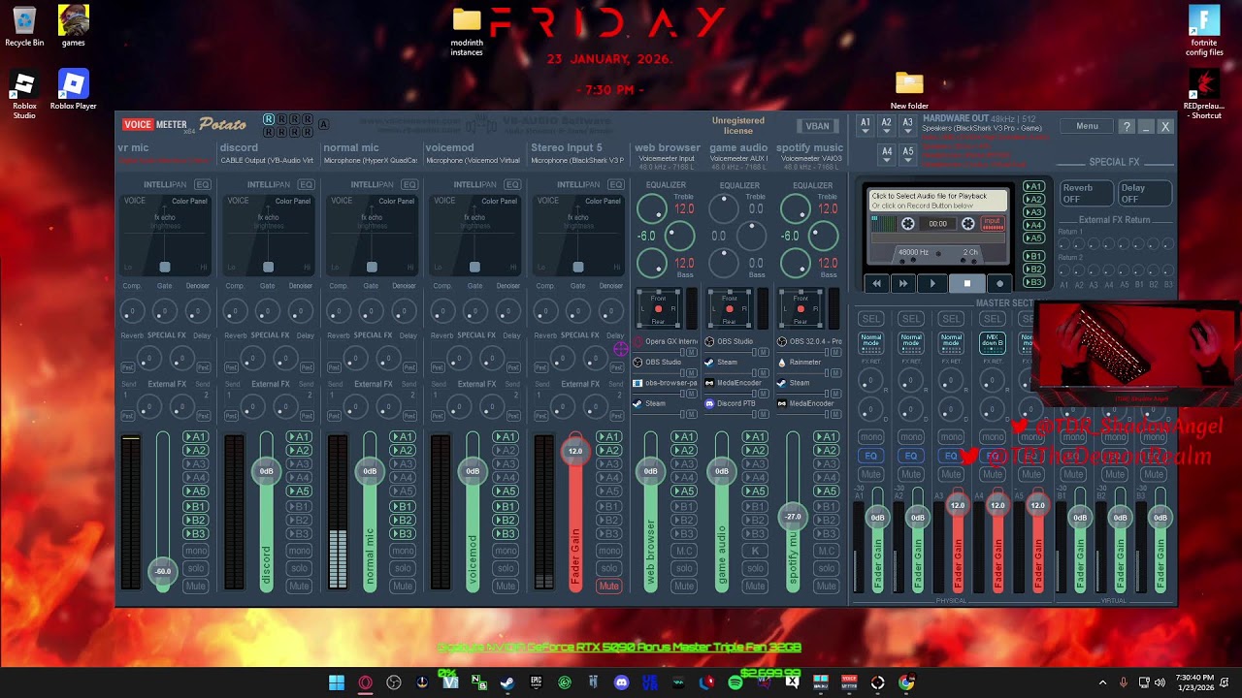This screenshot has width=1242, height=698.
Task: Open Spotify from the taskbar
Action: click(735, 682)
